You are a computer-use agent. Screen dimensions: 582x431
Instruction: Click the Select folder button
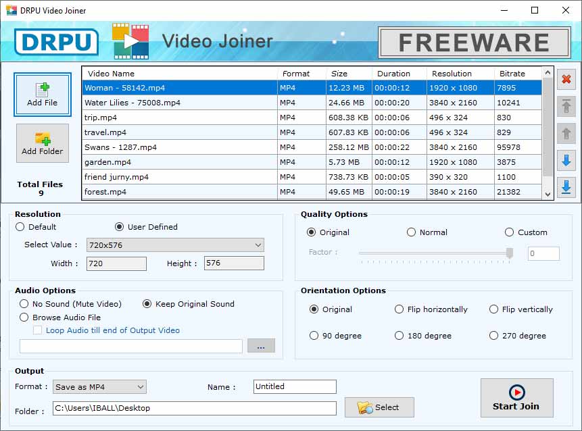click(379, 407)
